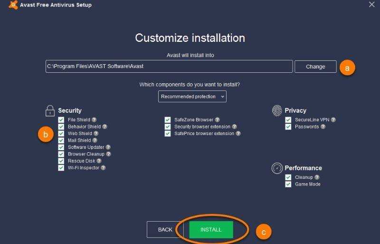
Task: Open the SafeZone Browser help icon
Action: (x=218, y=120)
